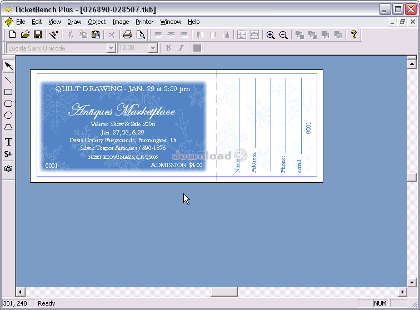Expand the Lucida Sans Unicode font dropdown

coord(111,48)
